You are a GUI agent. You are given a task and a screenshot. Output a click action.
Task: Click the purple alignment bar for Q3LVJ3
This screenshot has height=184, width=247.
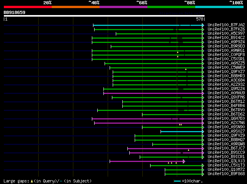pos(147,162)
